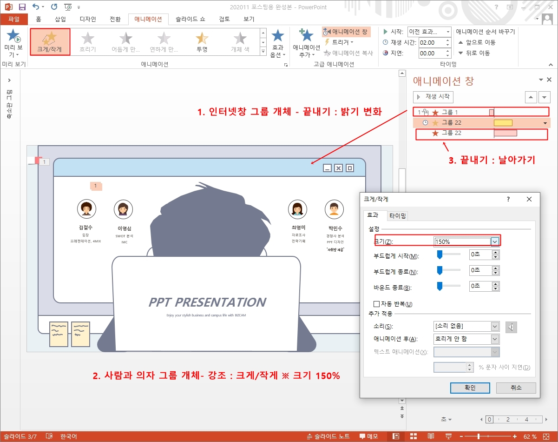Open the 소리 sound dropdown
The height and width of the screenshot is (442, 558).
tap(495, 327)
